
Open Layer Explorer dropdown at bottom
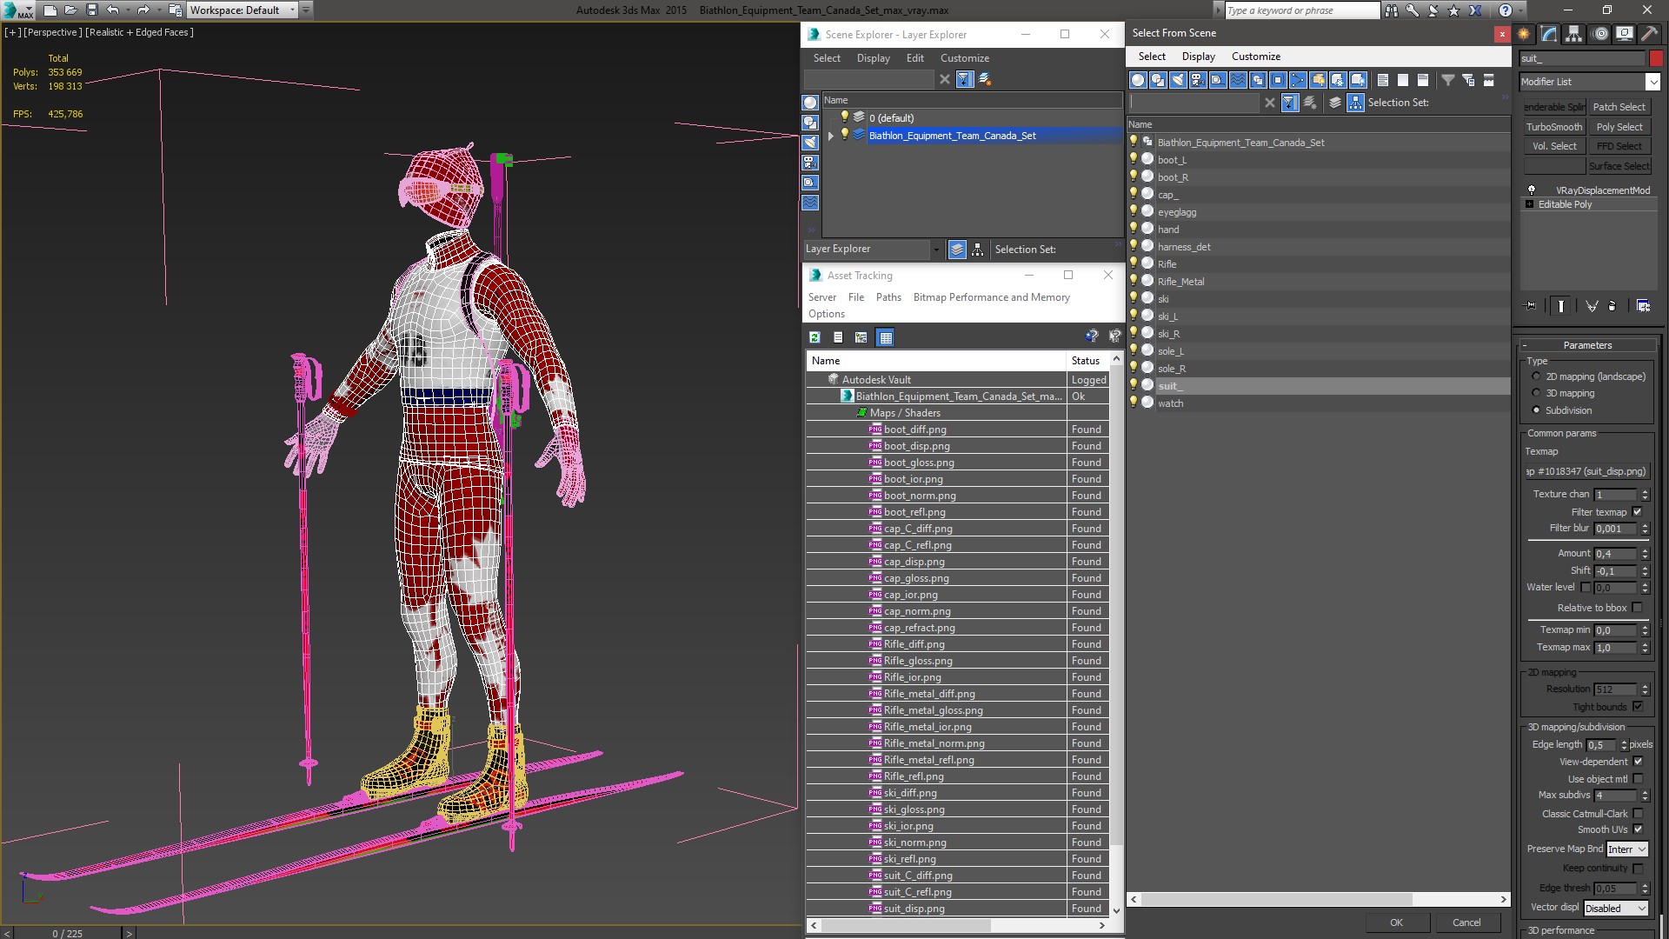pyautogui.click(x=935, y=250)
